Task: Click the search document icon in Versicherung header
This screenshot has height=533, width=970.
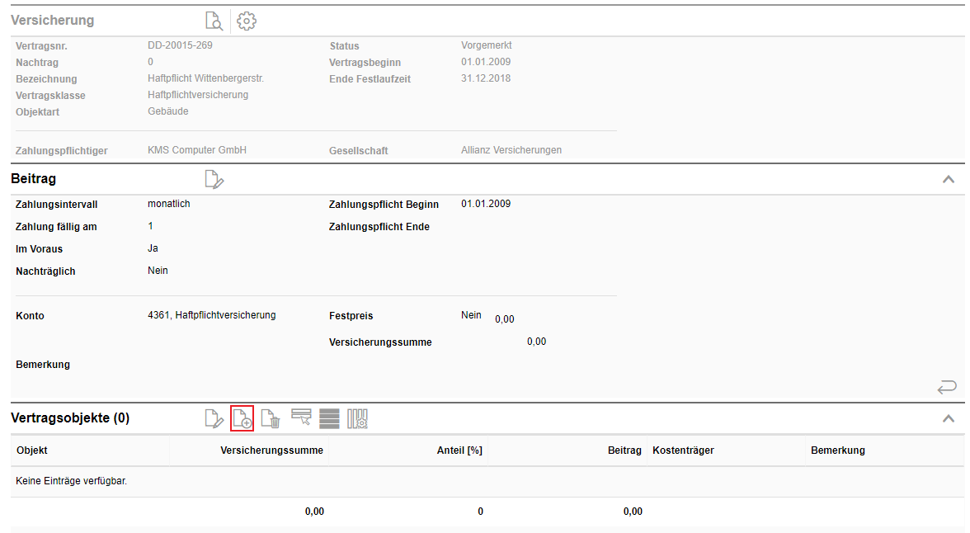Action: click(214, 21)
